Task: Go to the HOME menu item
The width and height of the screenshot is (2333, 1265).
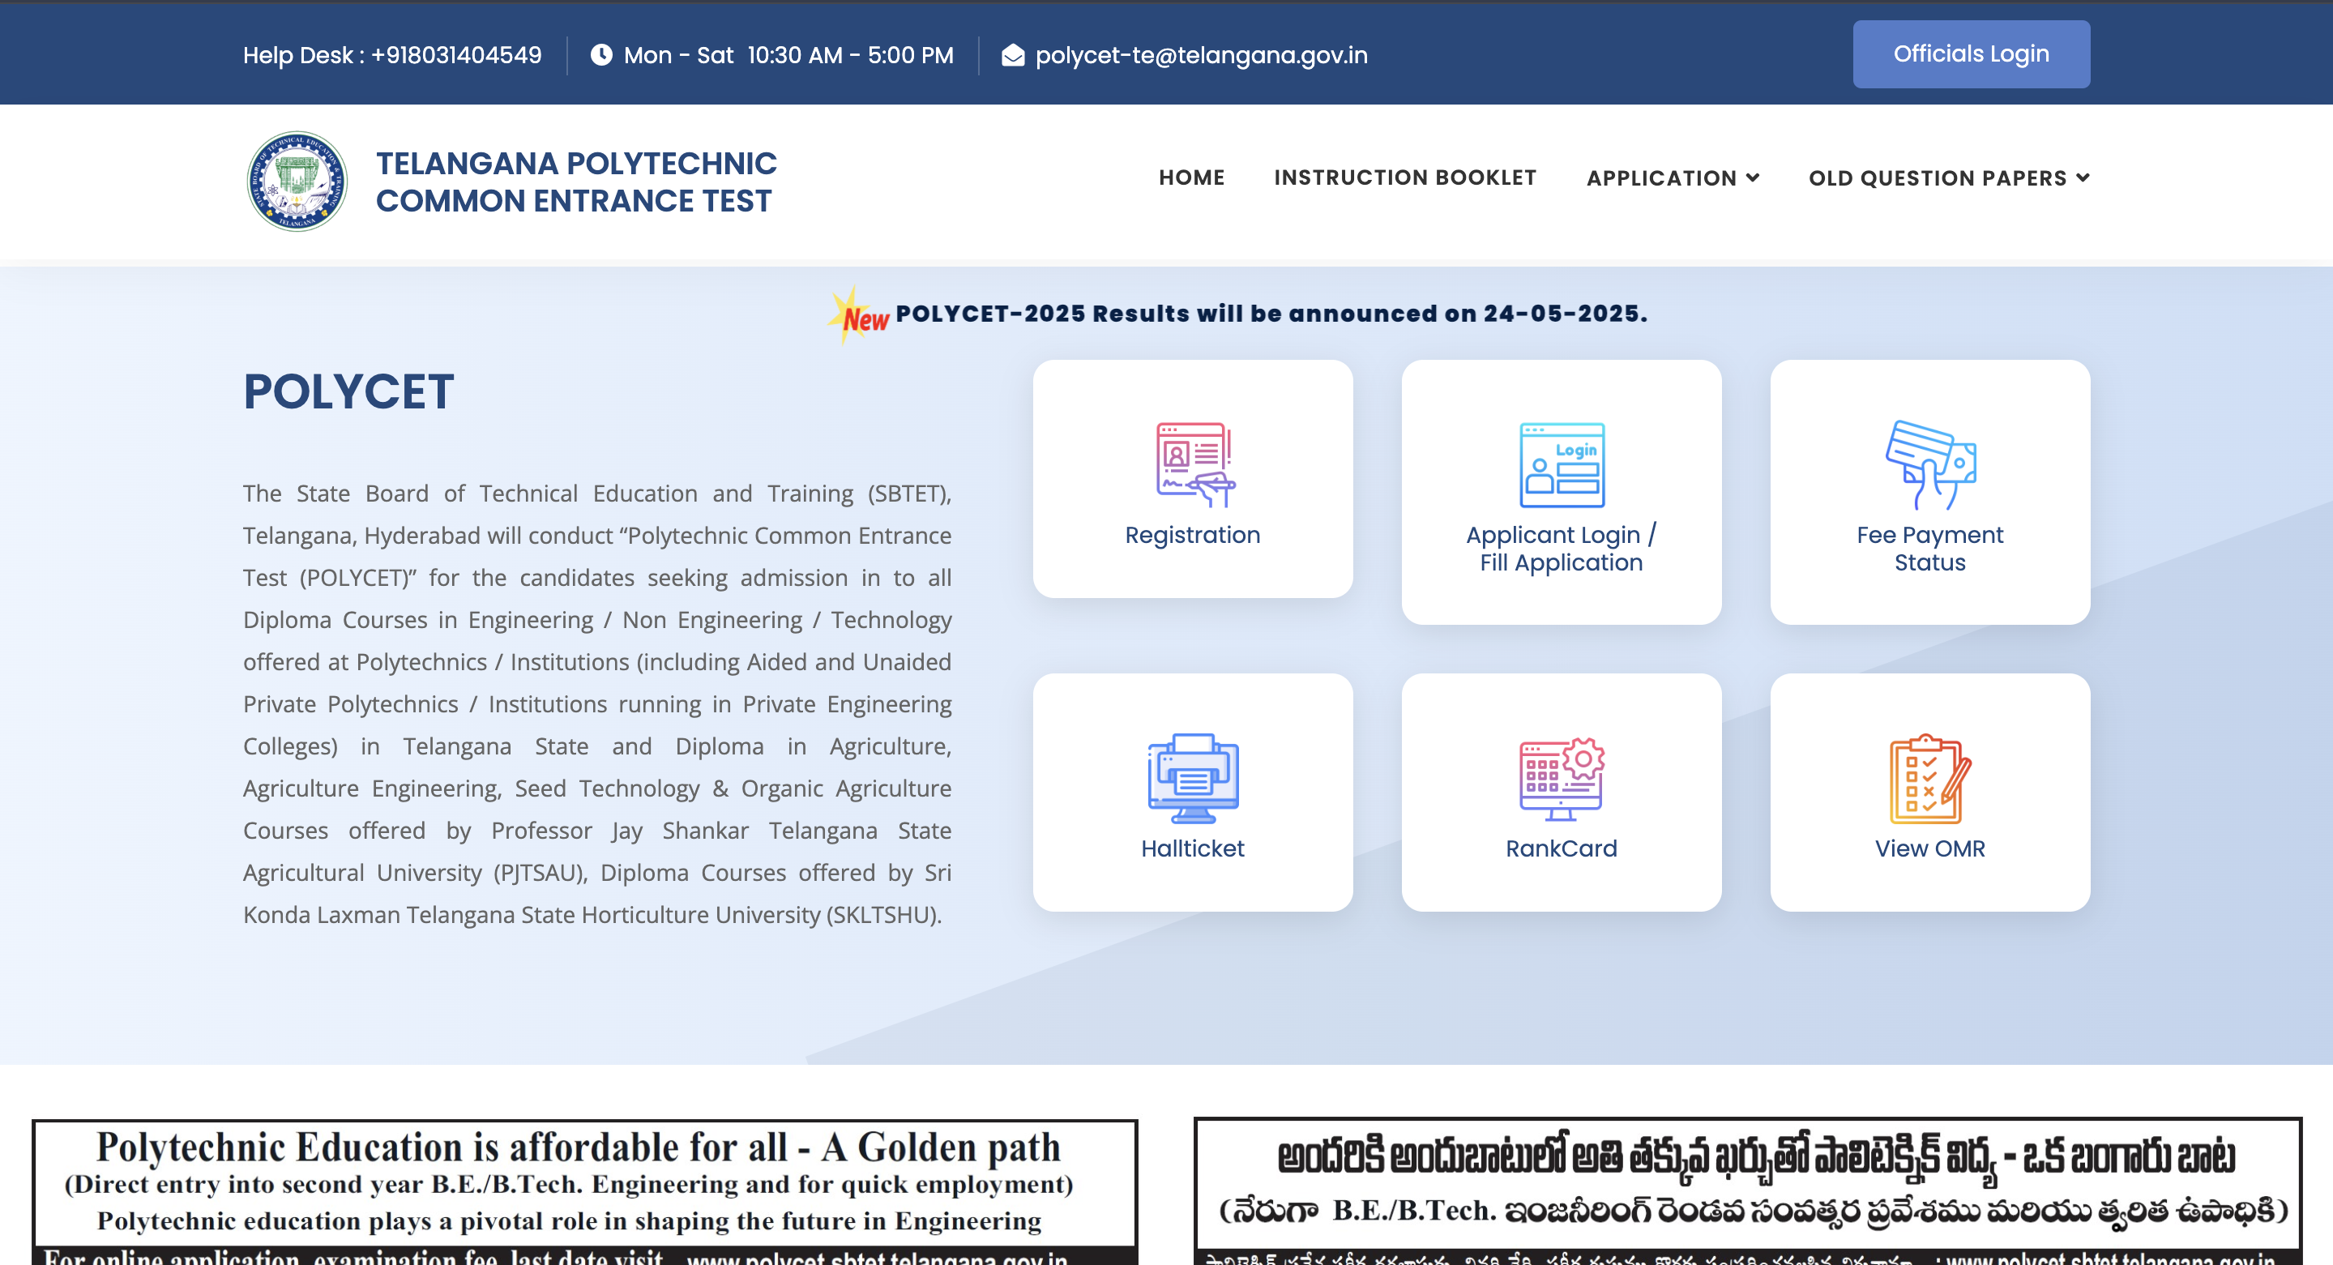Action: (x=1191, y=177)
